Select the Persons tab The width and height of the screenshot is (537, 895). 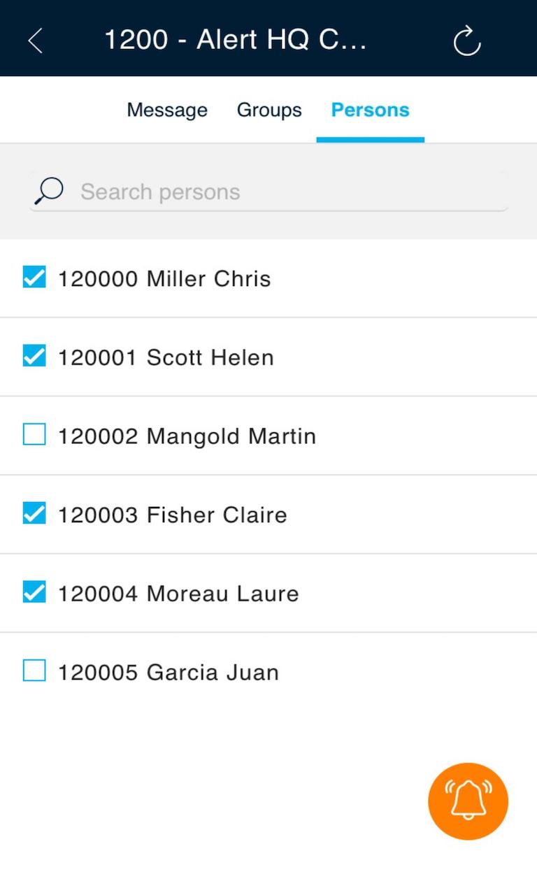tap(370, 110)
